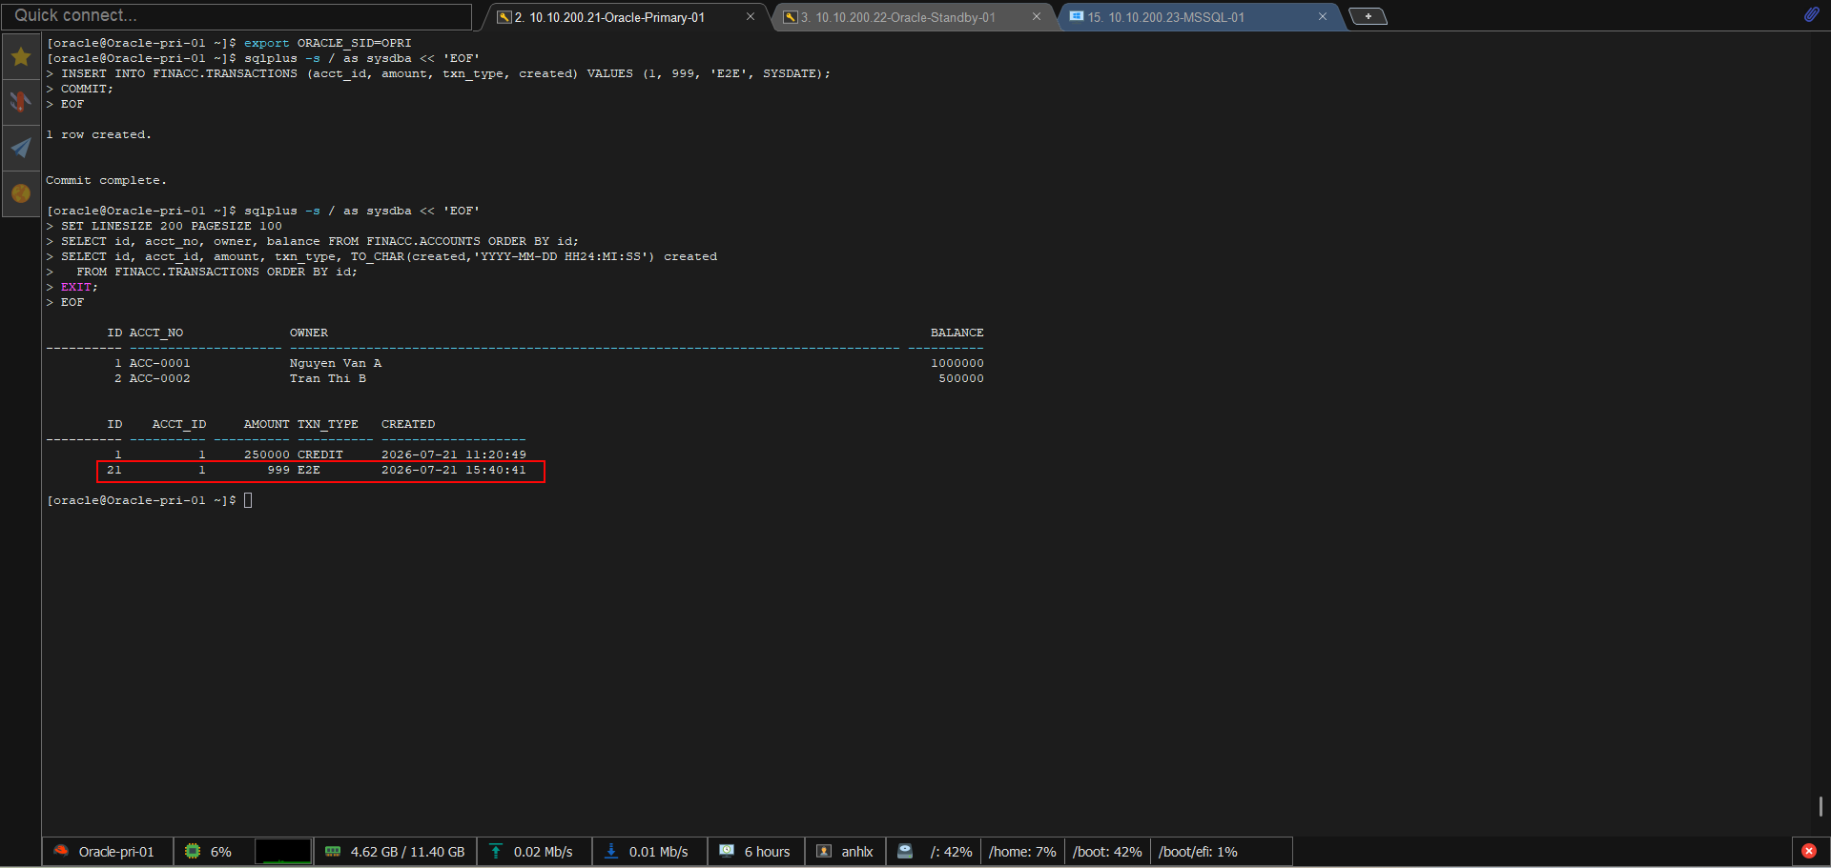Click the 6 hours uptime value

tap(767, 852)
